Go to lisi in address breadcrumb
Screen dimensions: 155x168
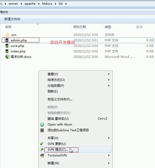[x=61, y=4]
